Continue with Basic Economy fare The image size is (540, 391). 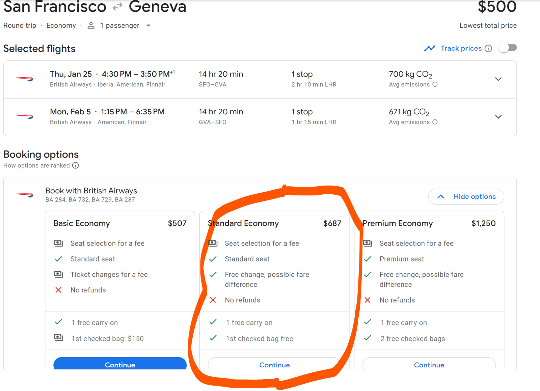pos(120,364)
